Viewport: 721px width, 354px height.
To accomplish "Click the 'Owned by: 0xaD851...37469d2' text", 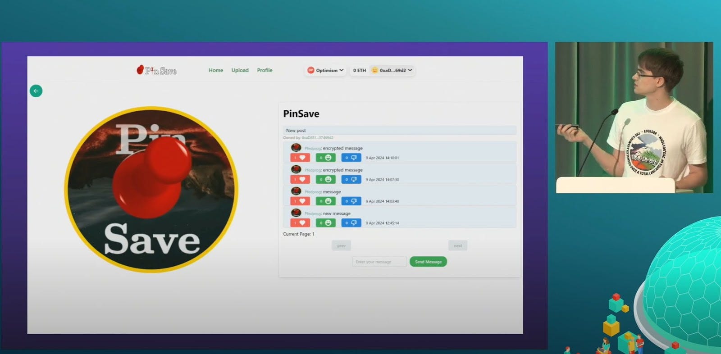I will pyautogui.click(x=308, y=138).
